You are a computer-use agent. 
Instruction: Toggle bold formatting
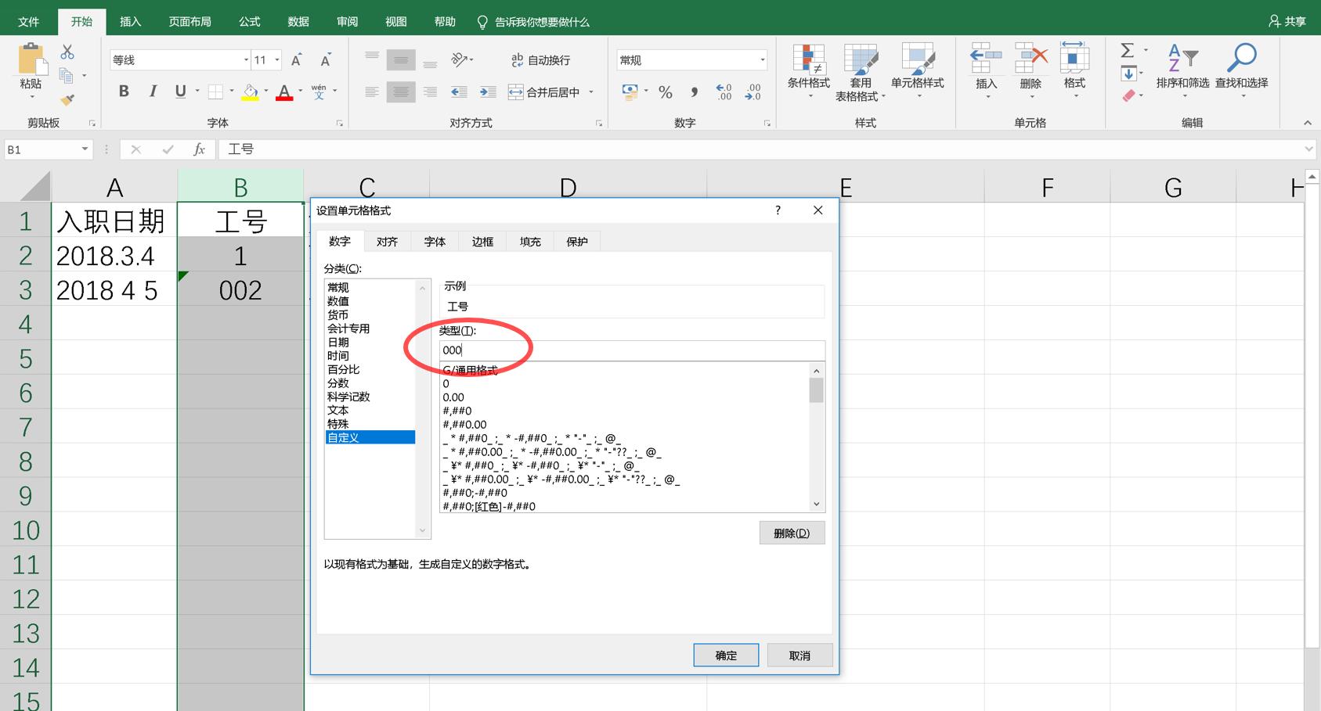click(x=123, y=92)
